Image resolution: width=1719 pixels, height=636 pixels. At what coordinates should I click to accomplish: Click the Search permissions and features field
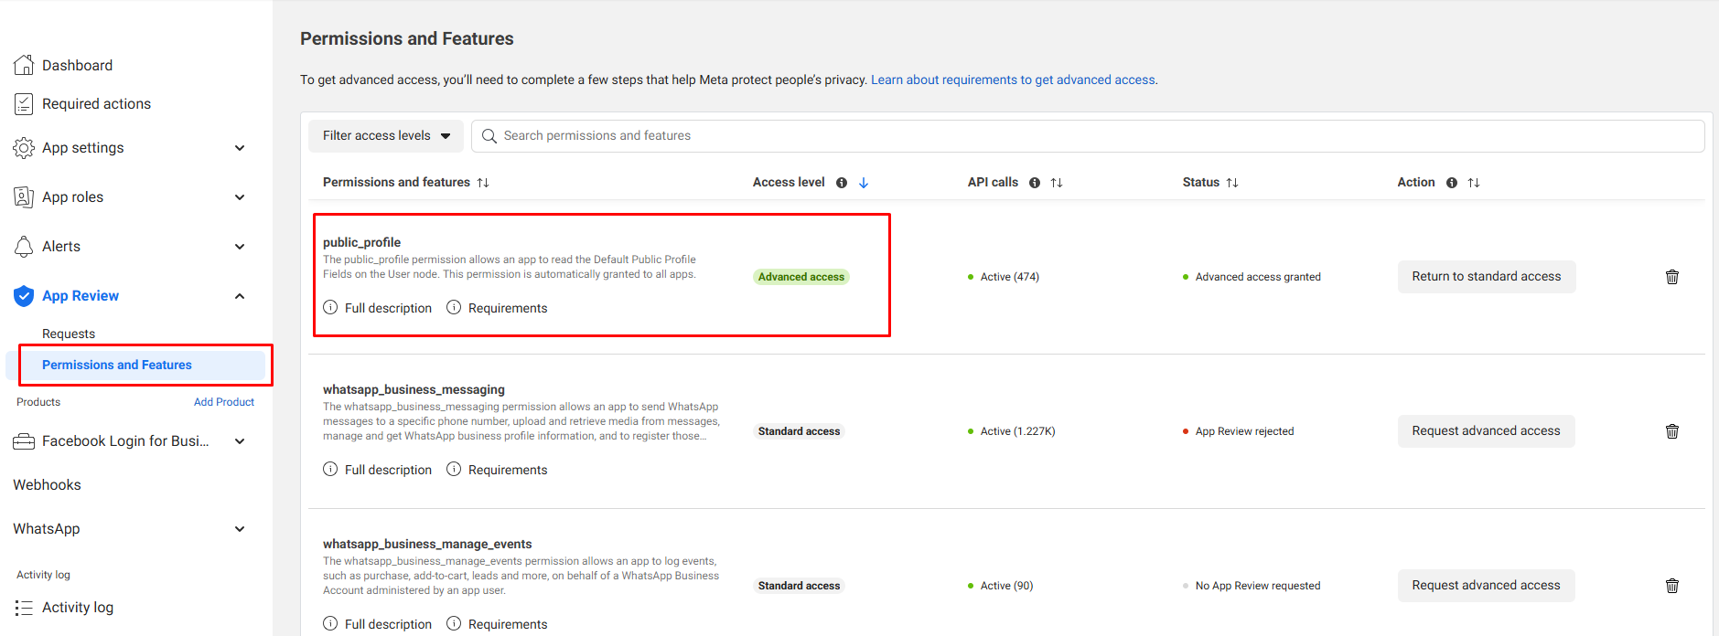(x=1089, y=136)
